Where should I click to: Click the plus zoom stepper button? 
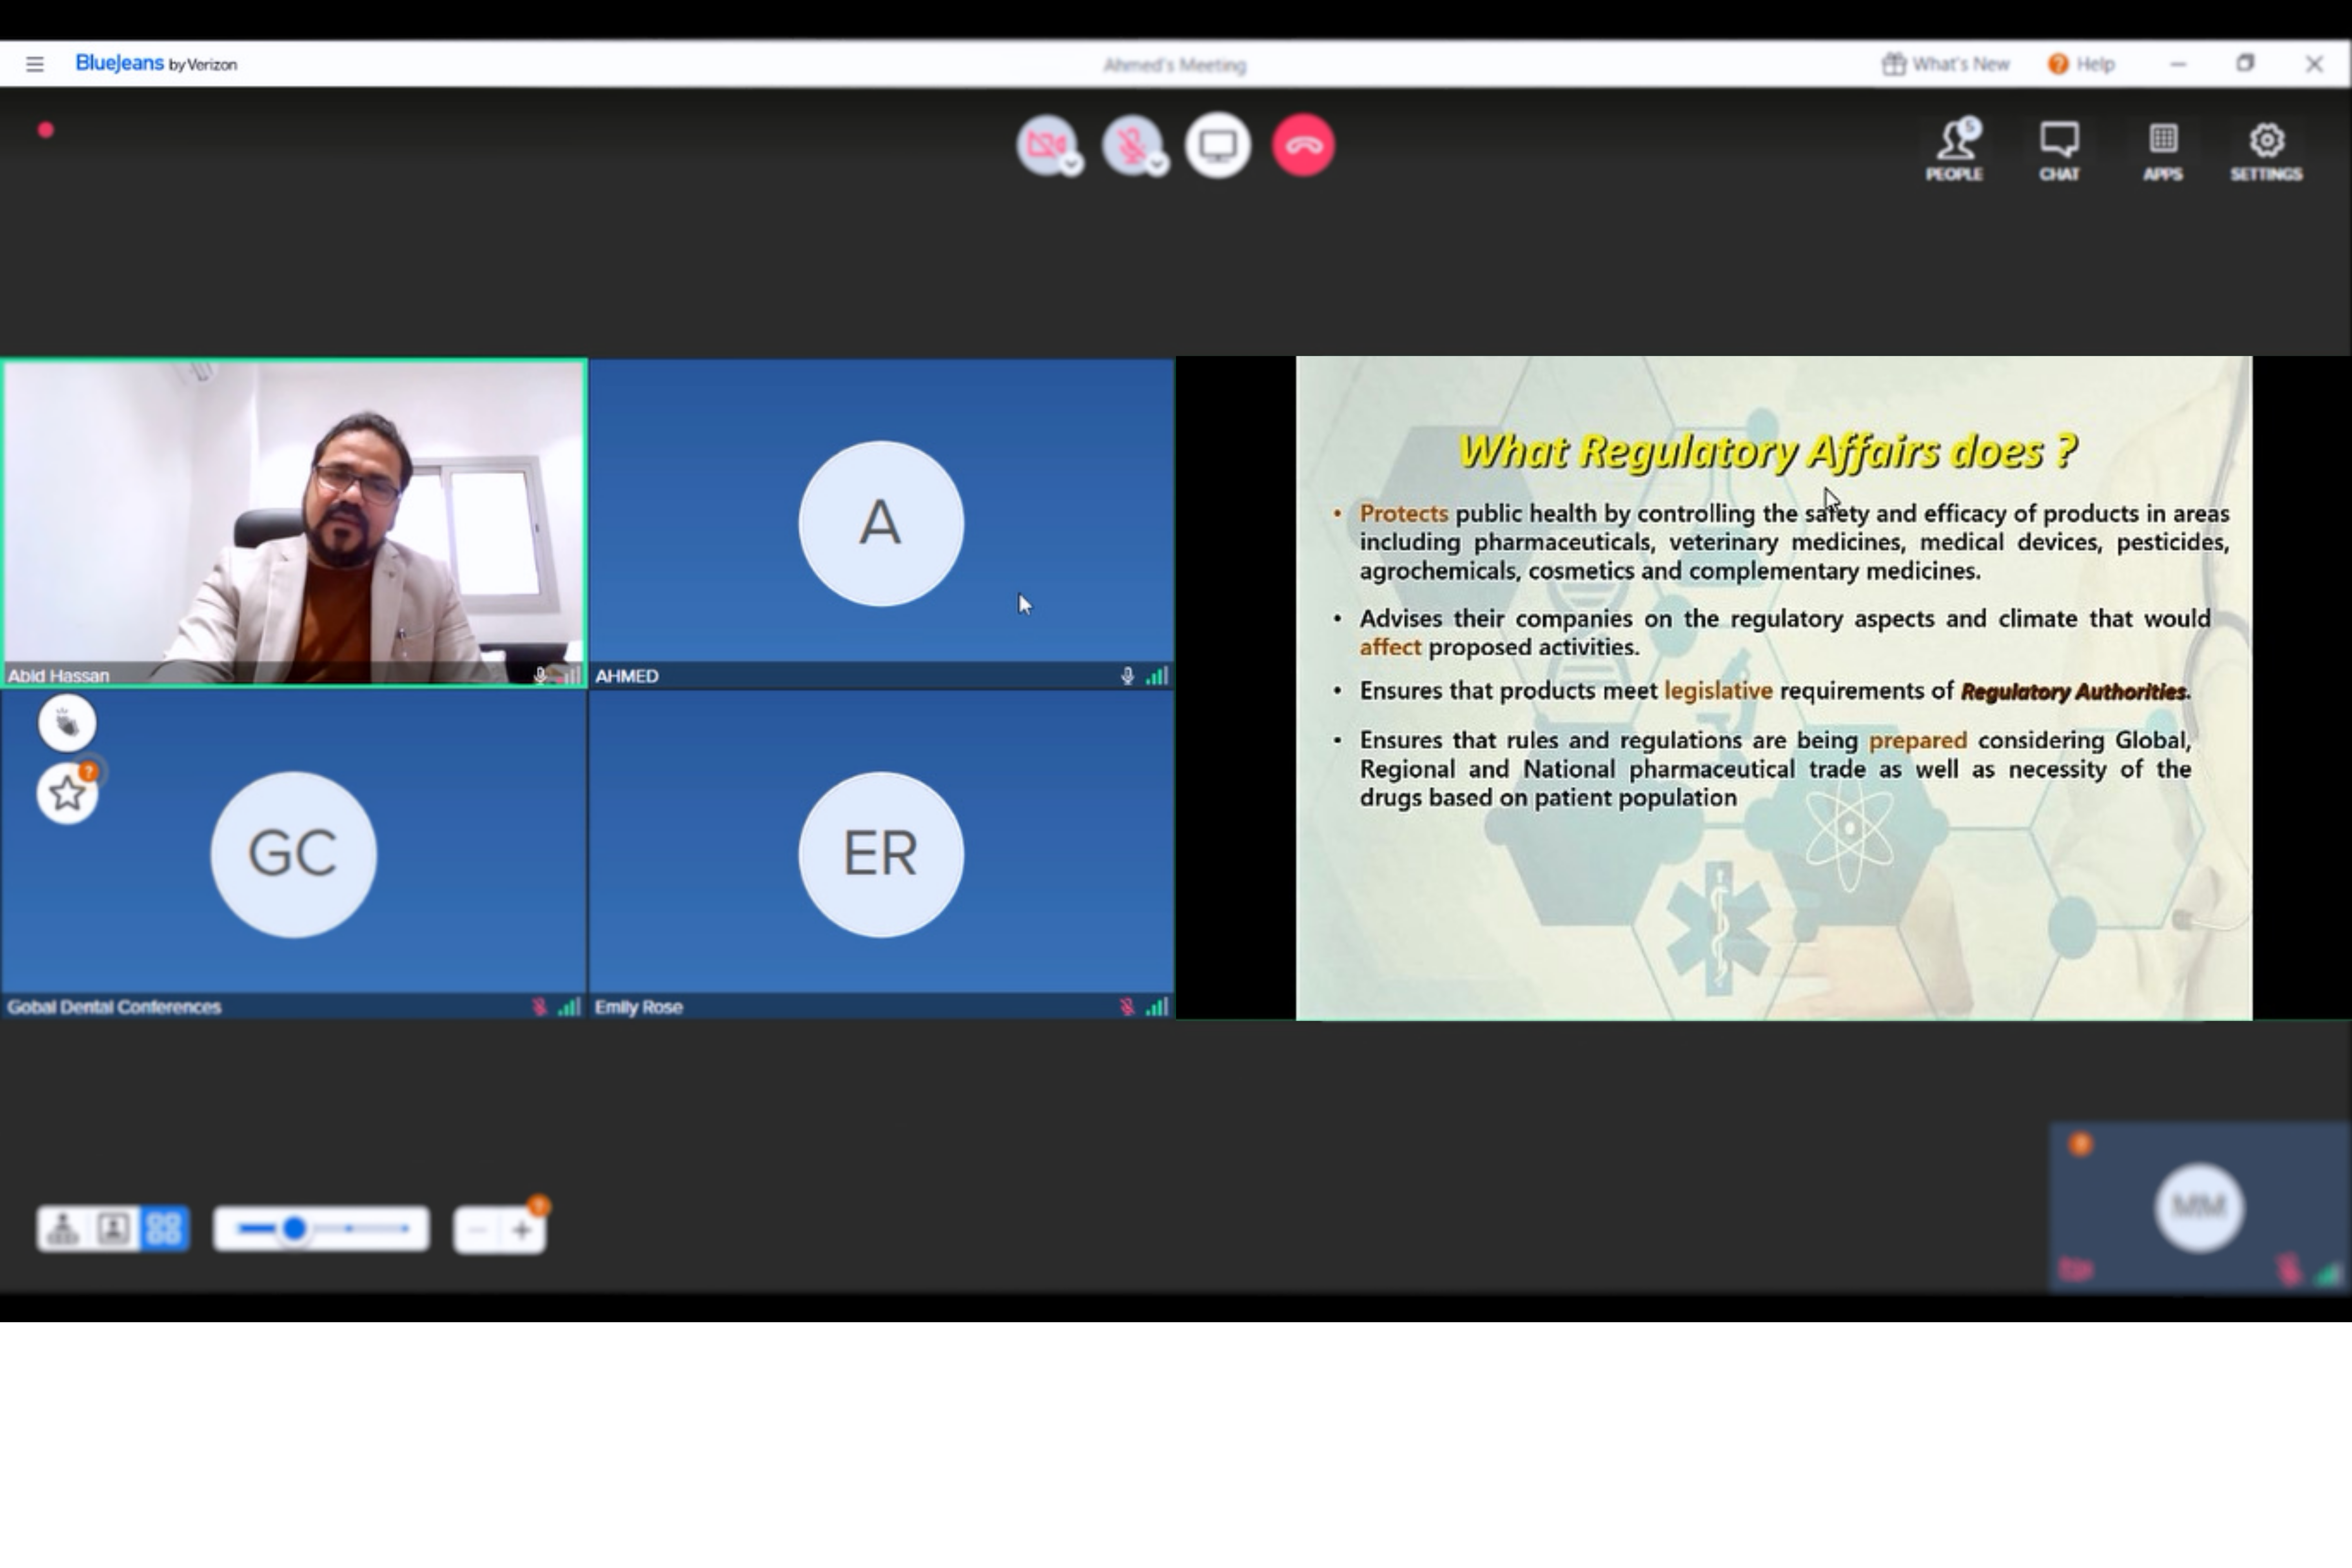[522, 1230]
